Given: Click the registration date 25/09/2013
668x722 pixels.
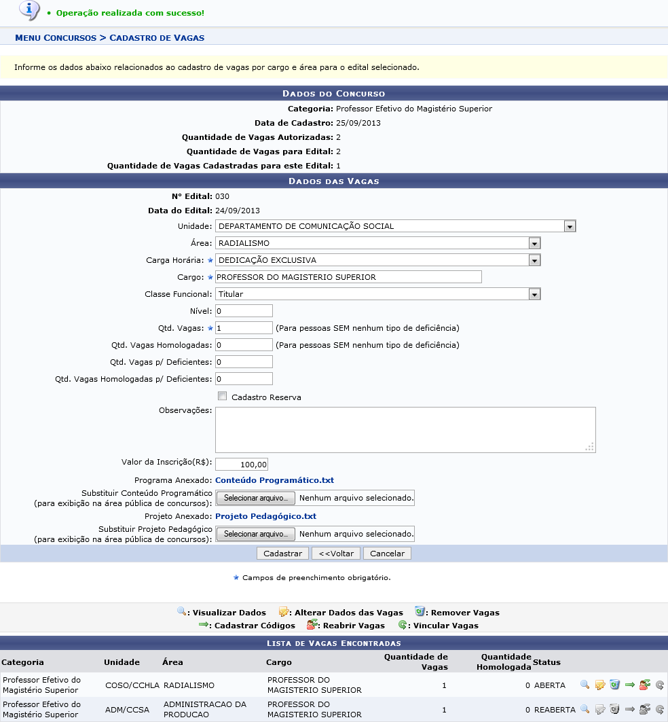Looking at the screenshot, I should pos(358,123).
